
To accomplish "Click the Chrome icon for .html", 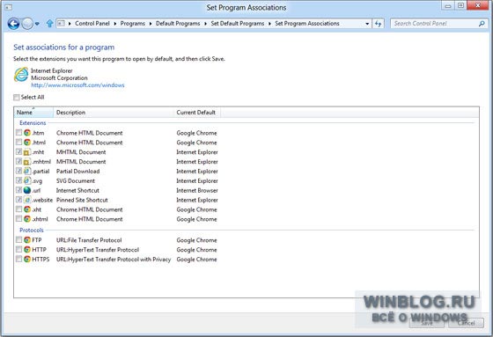I will point(27,143).
